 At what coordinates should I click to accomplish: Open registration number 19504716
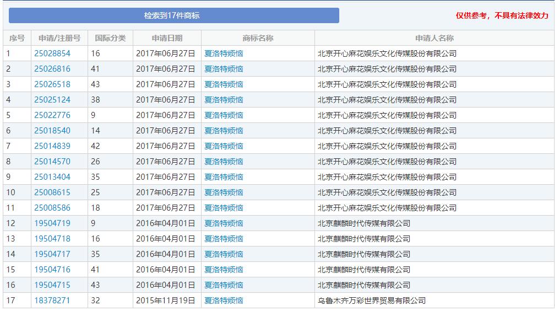52,270
